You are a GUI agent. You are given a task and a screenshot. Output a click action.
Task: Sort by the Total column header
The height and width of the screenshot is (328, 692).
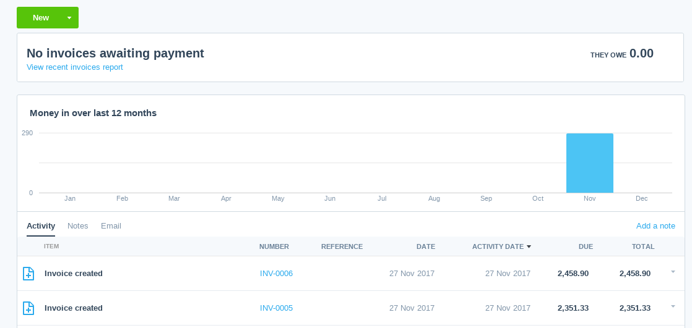(643, 246)
